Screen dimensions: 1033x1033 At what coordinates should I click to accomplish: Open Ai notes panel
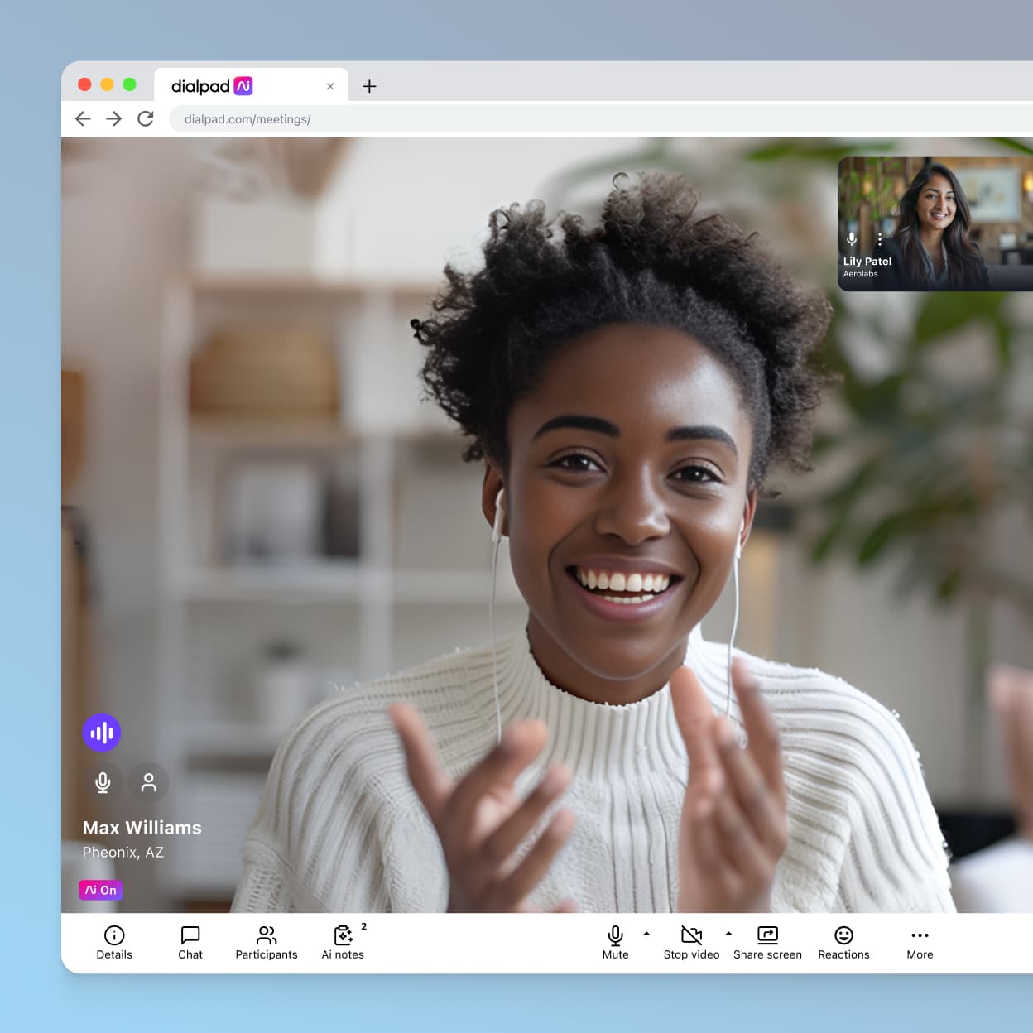(x=343, y=942)
